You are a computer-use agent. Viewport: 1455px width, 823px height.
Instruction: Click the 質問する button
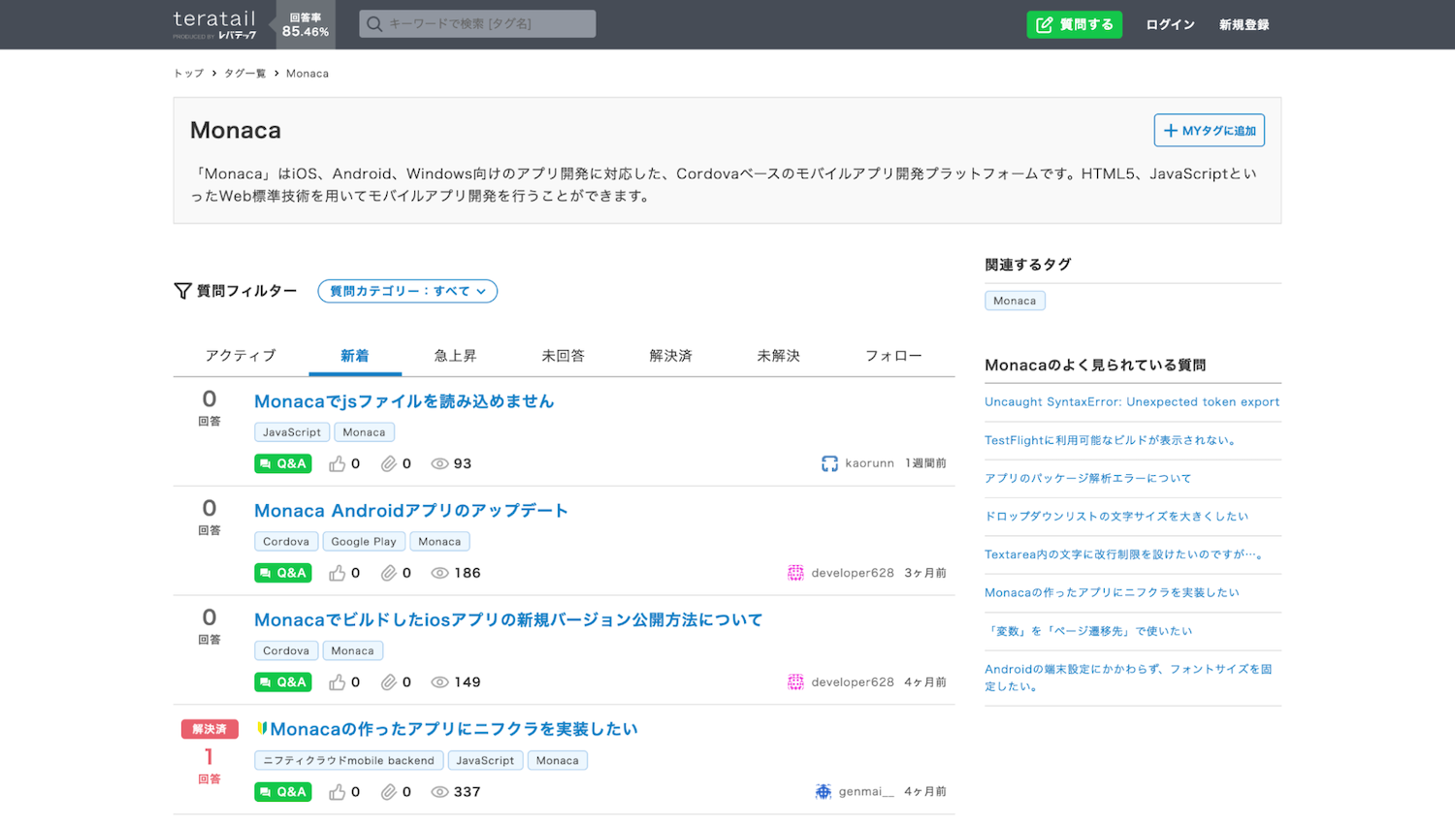point(1074,24)
